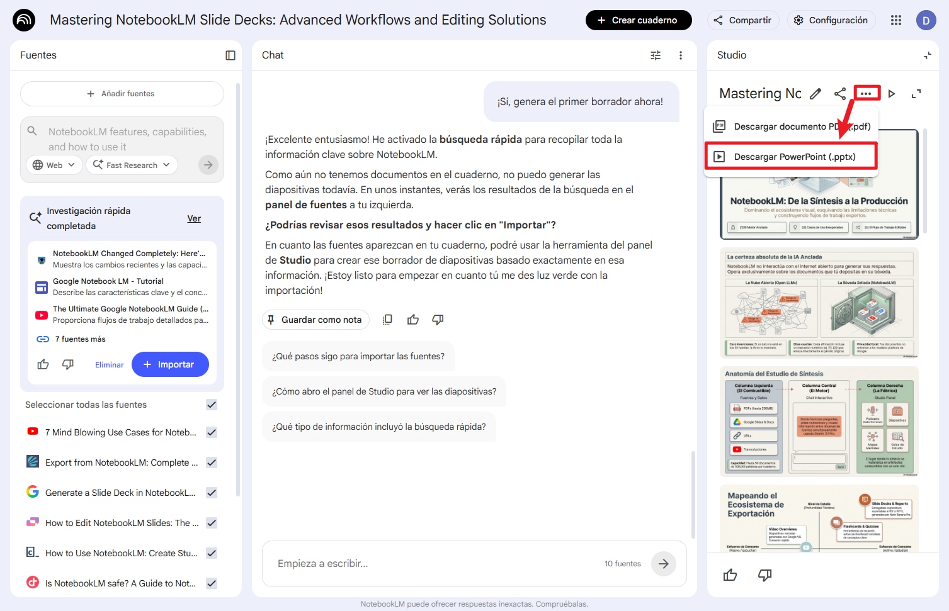Click the NotebookLM logo icon

[x=24, y=20]
